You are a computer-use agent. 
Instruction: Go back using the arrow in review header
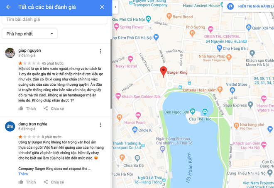[8, 7]
